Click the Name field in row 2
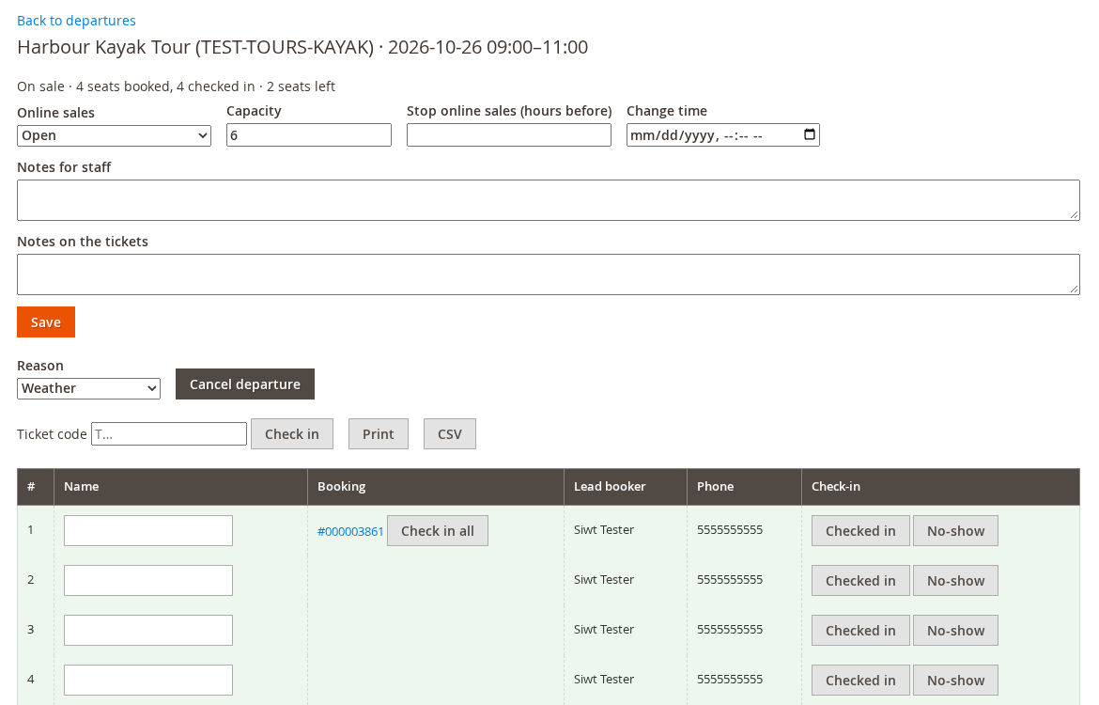Screen dimensions: 1099x705 pyautogui.click(x=147, y=581)
